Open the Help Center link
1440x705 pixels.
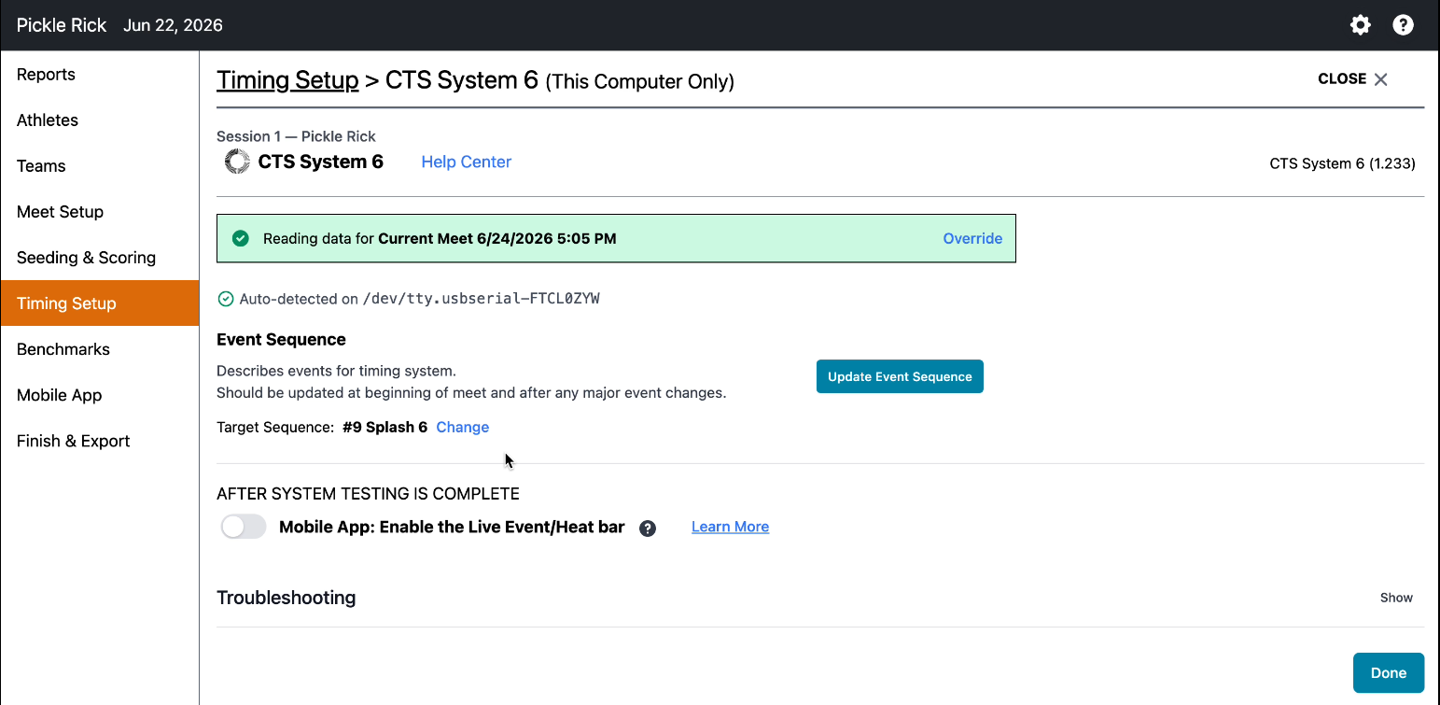click(x=467, y=162)
